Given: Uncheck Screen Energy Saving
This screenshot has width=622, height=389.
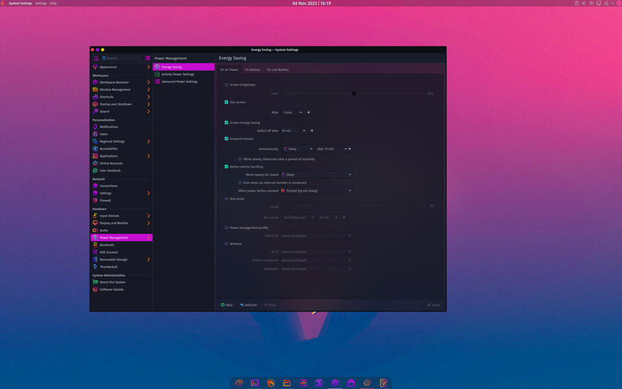Looking at the screenshot, I should click(x=227, y=123).
